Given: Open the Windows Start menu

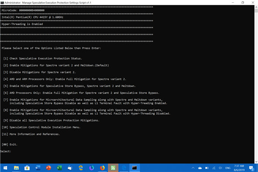Looking at the screenshot, I should (x=5, y=168).
